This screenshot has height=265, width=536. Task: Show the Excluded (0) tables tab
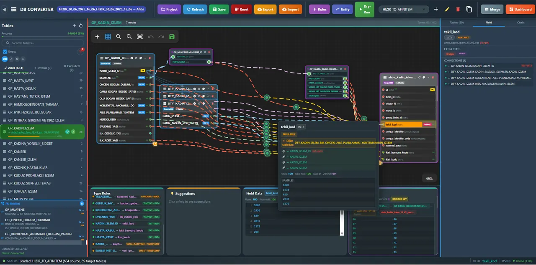[71, 67]
